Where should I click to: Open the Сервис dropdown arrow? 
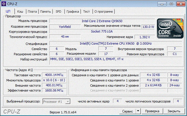(138, 111)
